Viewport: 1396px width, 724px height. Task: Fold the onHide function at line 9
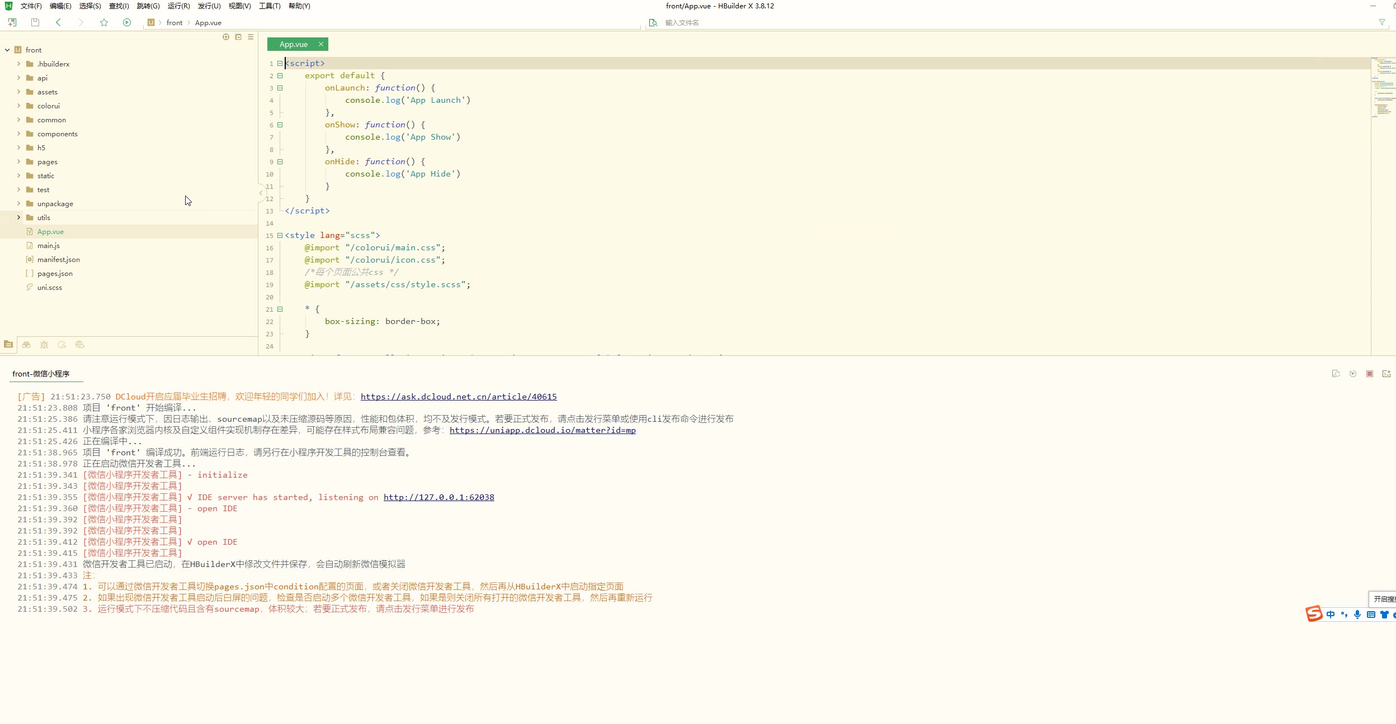pos(280,162)
